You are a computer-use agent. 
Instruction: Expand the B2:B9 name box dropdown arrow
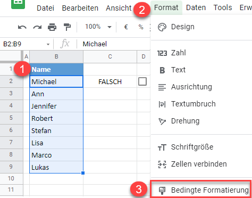[x=48, y=44]
